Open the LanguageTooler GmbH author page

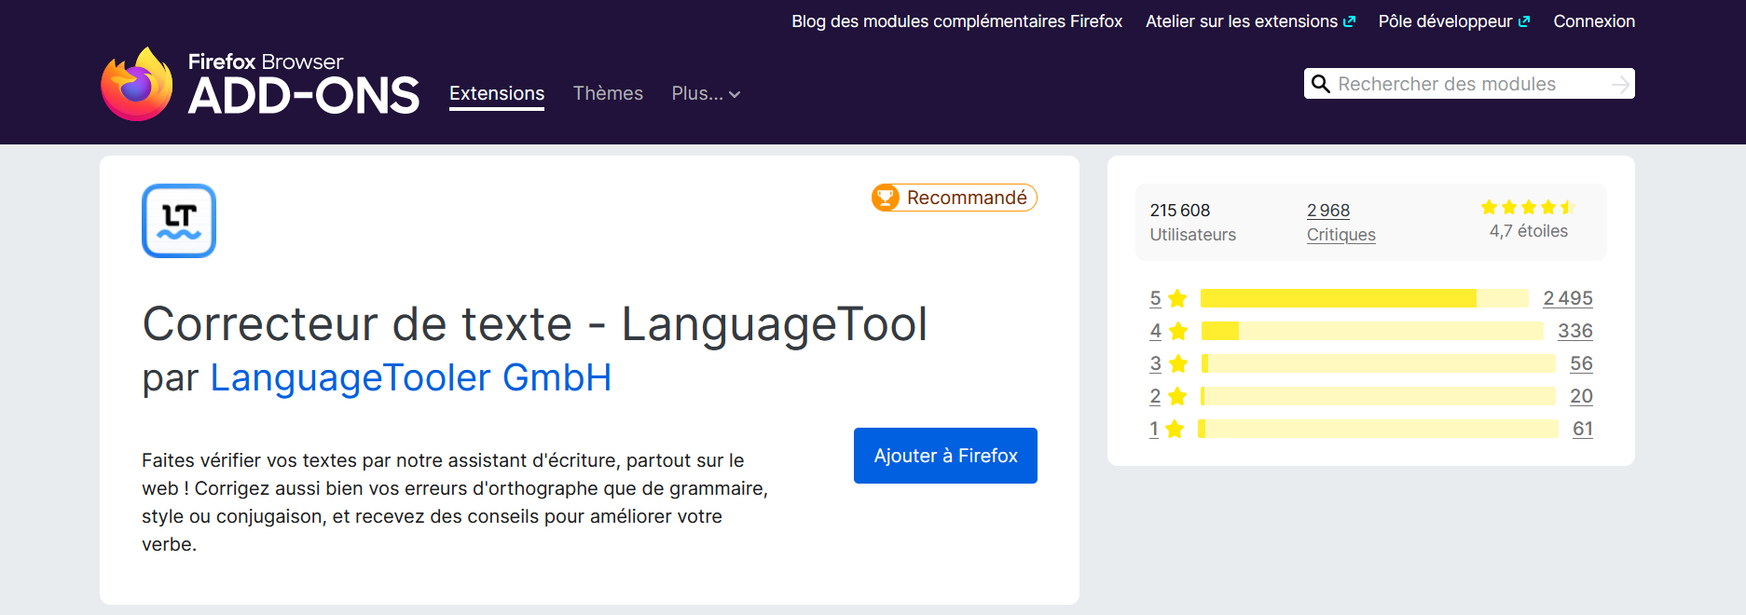[411, 377]
